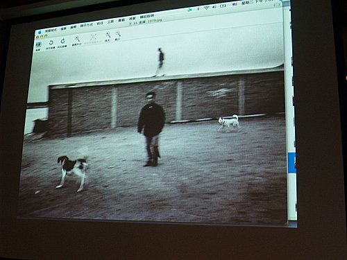This screenshot has height=260, width=347.
Task: Click the actual size magnifier icon
Action: pos(77,39)
